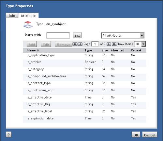Click the Page number input field
Image resolution: width=163 pixels, height=141 pixels.
coord(95,44)
